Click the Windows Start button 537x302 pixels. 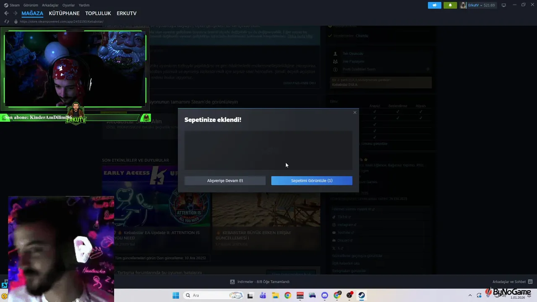[x=175, y=295]
